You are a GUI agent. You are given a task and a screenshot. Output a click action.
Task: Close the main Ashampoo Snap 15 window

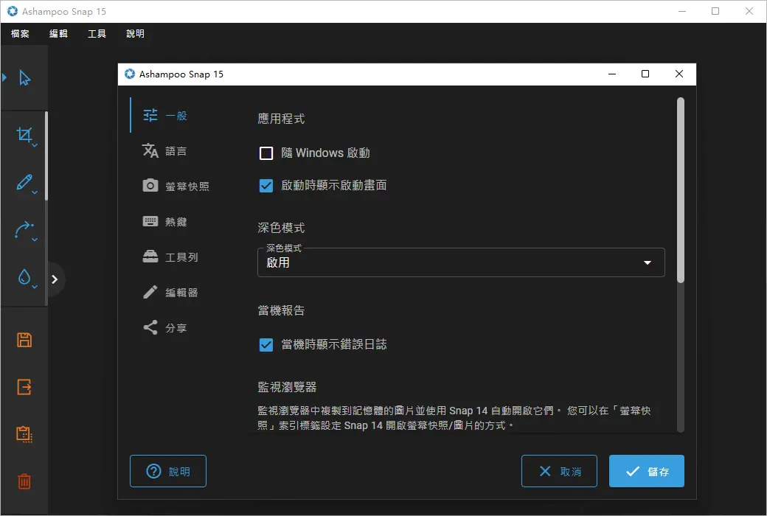[749, 11]
